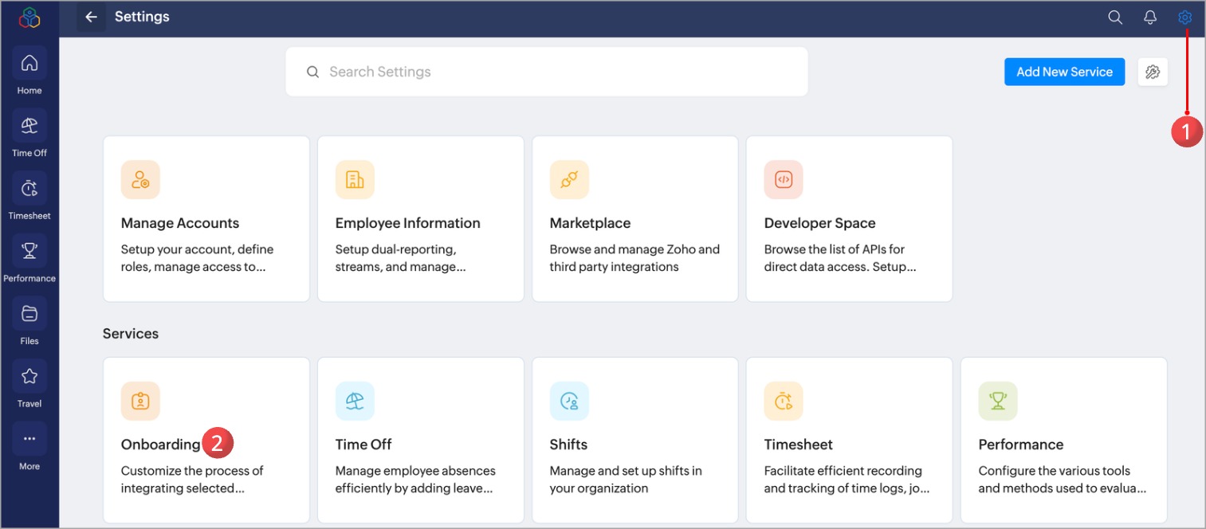The image size is (1206, 529).
Task: Open Time Off service card title
Action: tap(363, 445)
